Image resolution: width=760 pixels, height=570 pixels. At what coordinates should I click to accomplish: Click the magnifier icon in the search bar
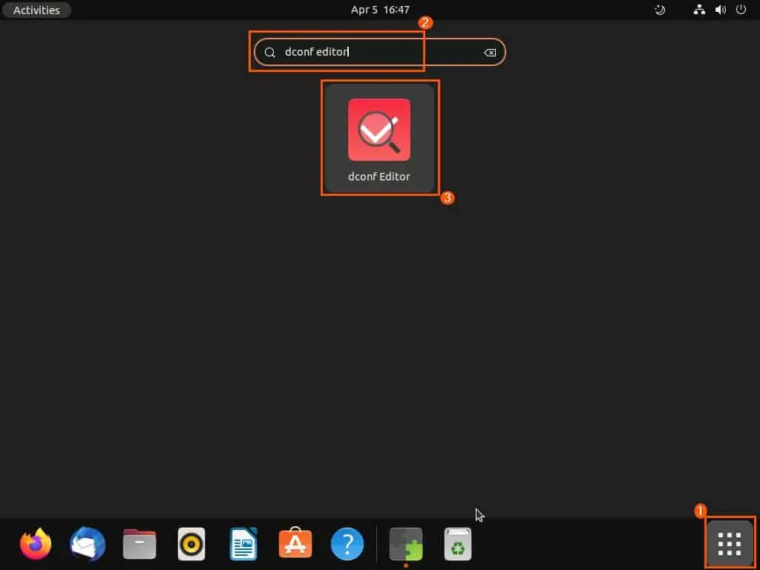click(270, 53)
